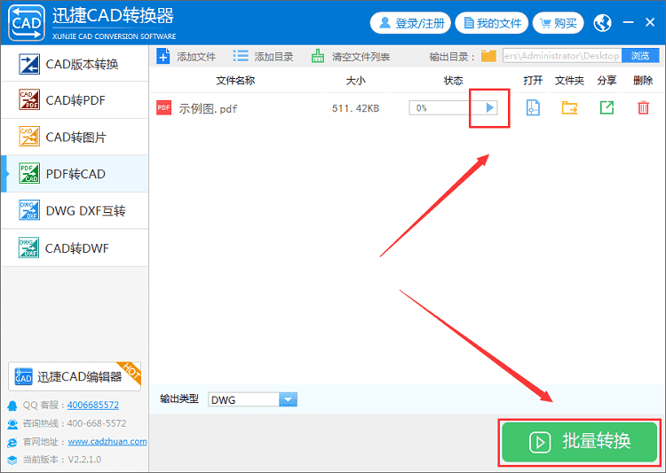666x473 pixels.
Task: Select CAD转PDF in the sidebar
Action: pyautogui.click(x=75, y=100)
